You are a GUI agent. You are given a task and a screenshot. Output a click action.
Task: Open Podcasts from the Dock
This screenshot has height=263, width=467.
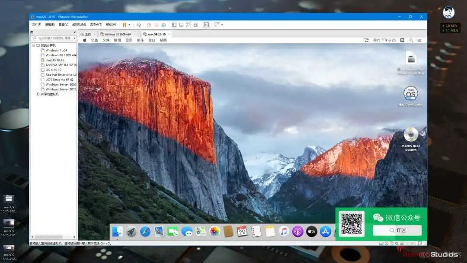(x=297, y=231)
